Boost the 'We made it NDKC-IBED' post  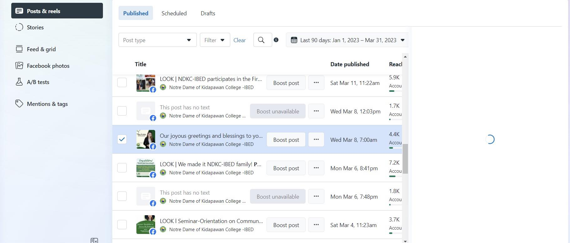(286, 168)
